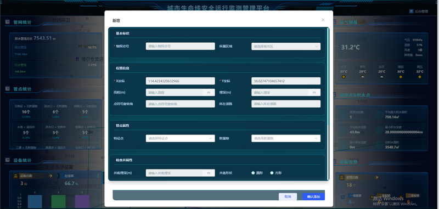
Task: Click the 设备统计 panel icon
Action: (x=8, y=160)
